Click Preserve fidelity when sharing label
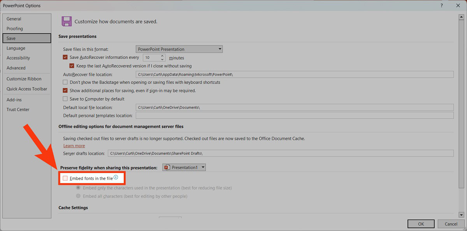This screenshot has height=231, width=467. 109,168
